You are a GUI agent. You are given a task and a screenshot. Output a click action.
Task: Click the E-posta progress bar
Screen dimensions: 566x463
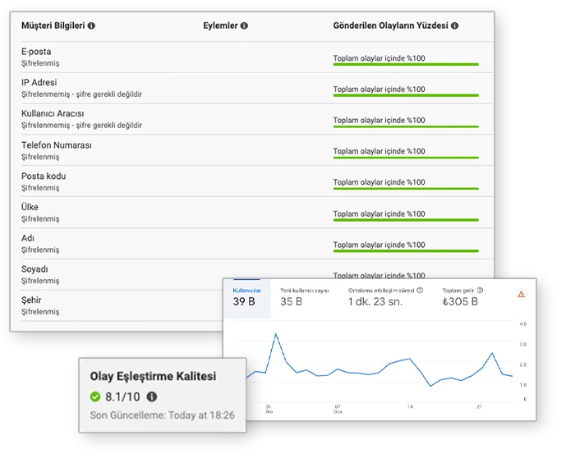coord(406,65)
